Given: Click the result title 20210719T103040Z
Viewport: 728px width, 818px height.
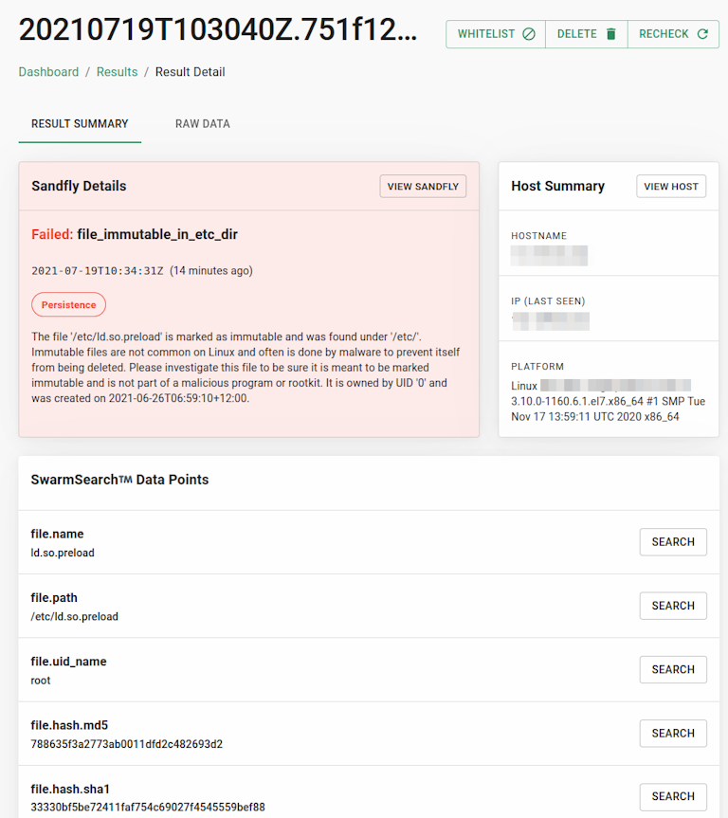Looking at the screenshot, I should 218,29.
